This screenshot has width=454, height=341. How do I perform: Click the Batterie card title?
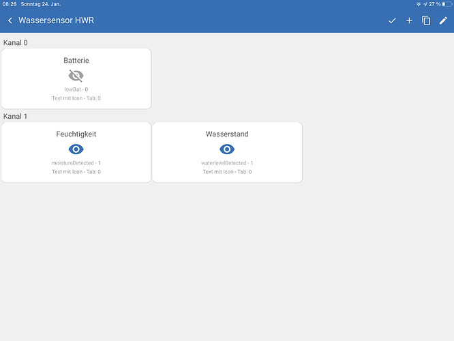tap(76, 61)
